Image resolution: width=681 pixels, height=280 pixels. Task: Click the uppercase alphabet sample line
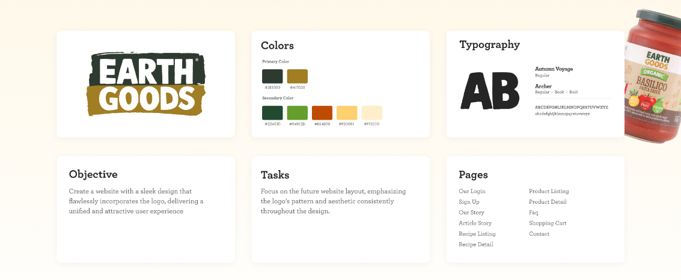(x=572, y=107)
